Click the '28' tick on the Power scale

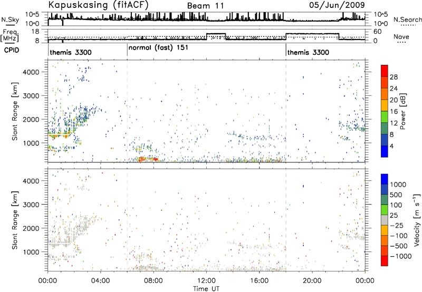pyautogui.click(x=394, y=77)
